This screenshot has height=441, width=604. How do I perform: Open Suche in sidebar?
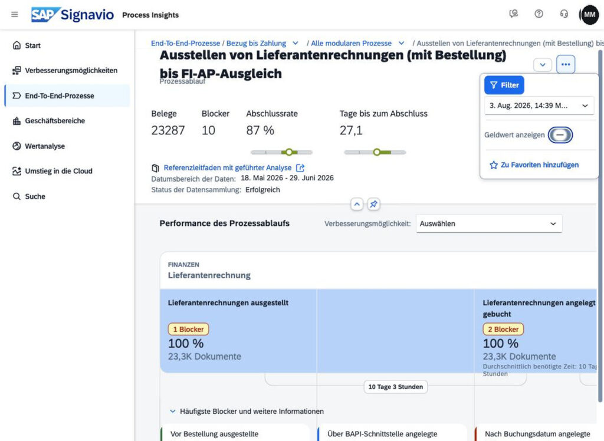click(x=67, y=196)
